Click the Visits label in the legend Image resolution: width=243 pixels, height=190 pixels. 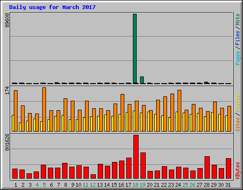pos(237,104)
